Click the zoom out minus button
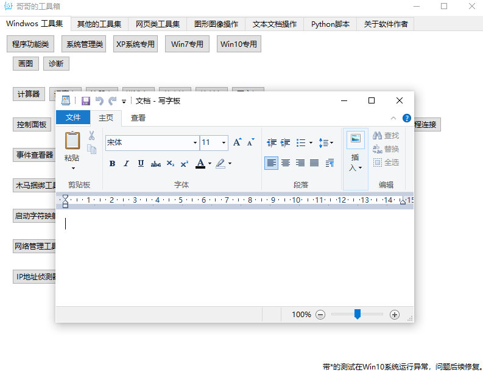483x378 pixels. click(x=320, y=315)
